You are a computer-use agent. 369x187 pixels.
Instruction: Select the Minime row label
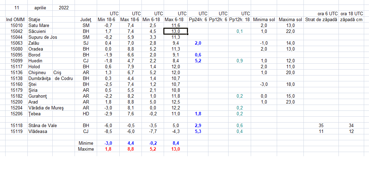[x=86, y=143]
